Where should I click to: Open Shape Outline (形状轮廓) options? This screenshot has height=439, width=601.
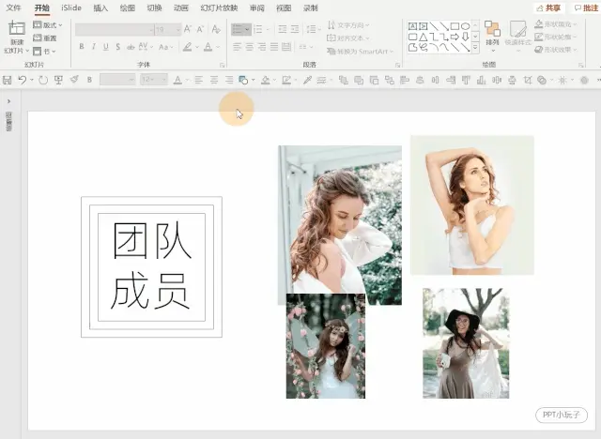tap(555, 38)
